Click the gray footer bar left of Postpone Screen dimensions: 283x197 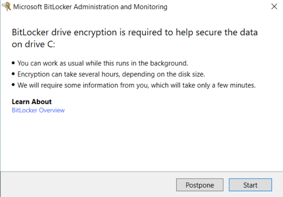click(x=88, y=185)
